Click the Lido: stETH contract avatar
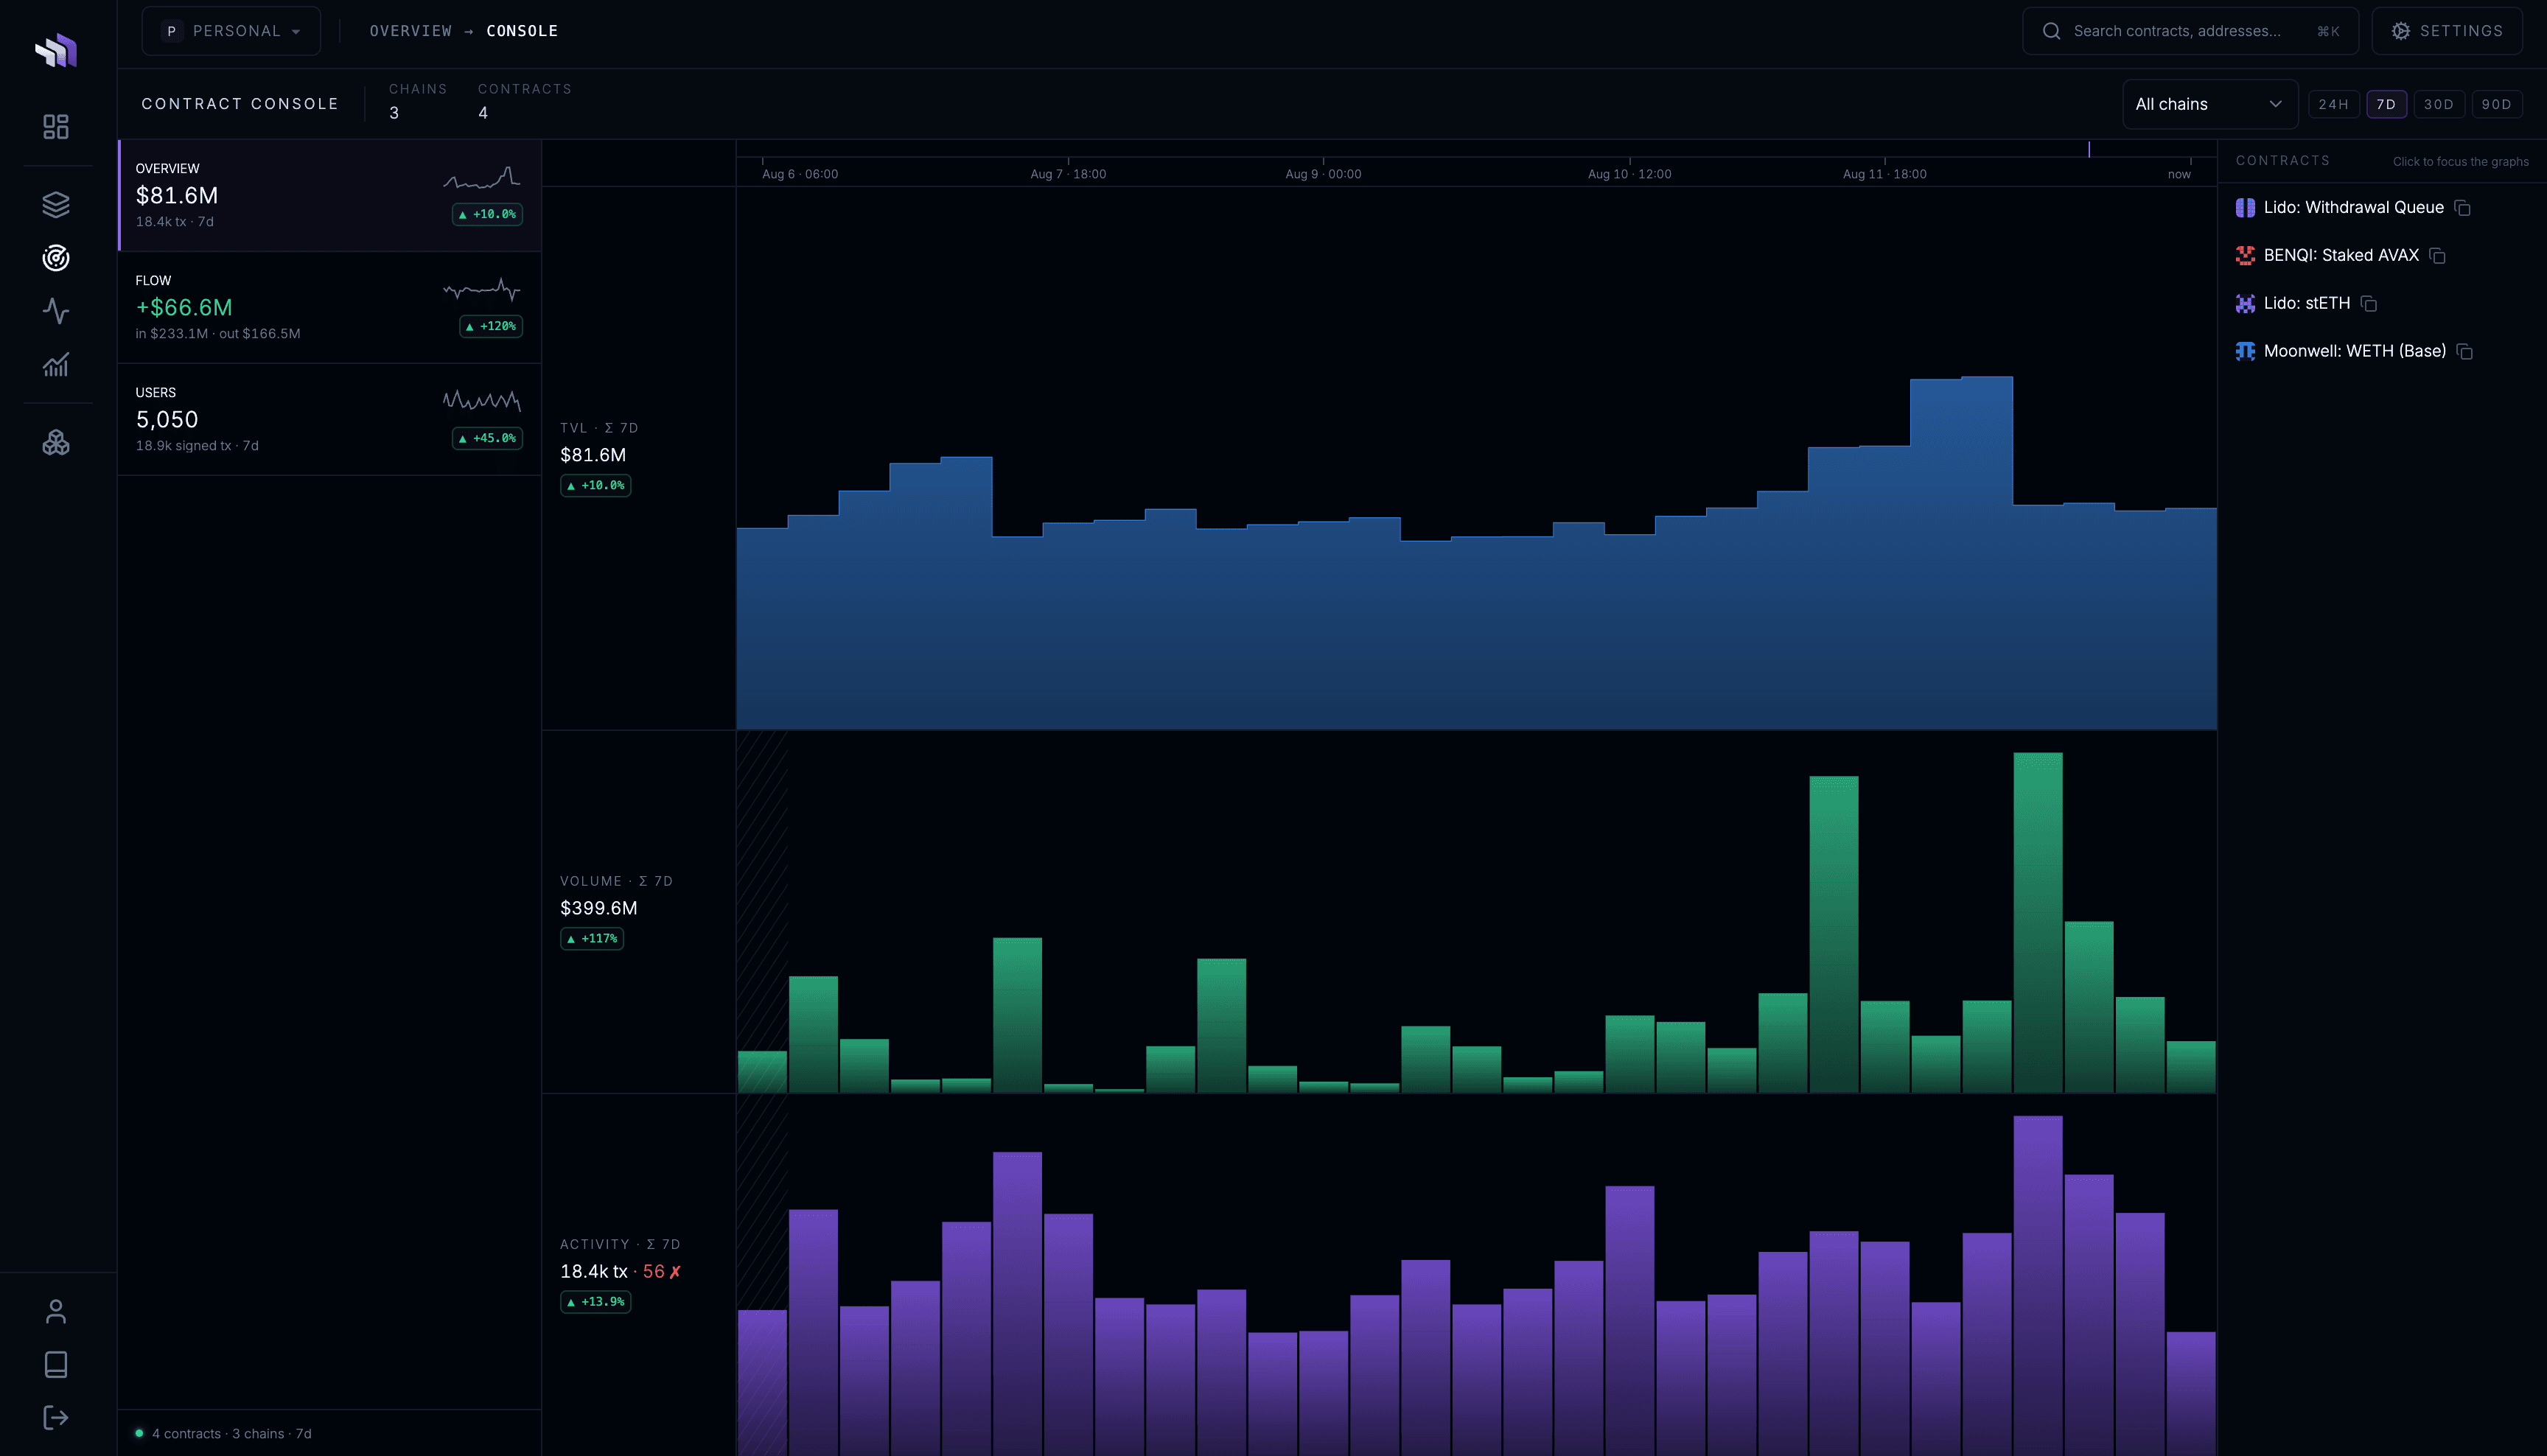The height and width of the screenshot is (1456, 2547). click(2245, 304)
